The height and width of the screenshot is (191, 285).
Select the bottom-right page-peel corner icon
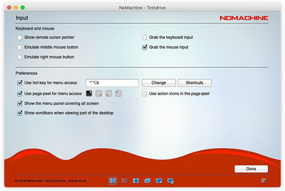tap(99, 94)
